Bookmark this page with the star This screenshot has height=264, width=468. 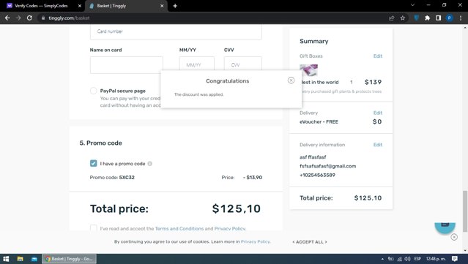pyautogui.click(x=403, y=18)
